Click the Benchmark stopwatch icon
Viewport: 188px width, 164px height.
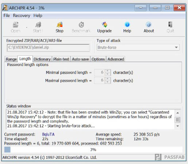[81, 25]
